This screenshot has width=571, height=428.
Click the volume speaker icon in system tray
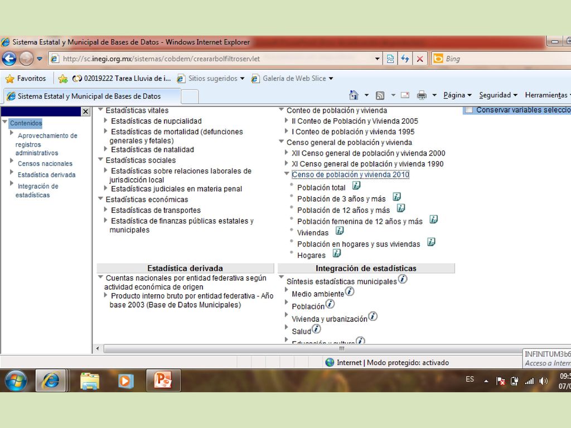pyautogui.click(x=543, y=381)
